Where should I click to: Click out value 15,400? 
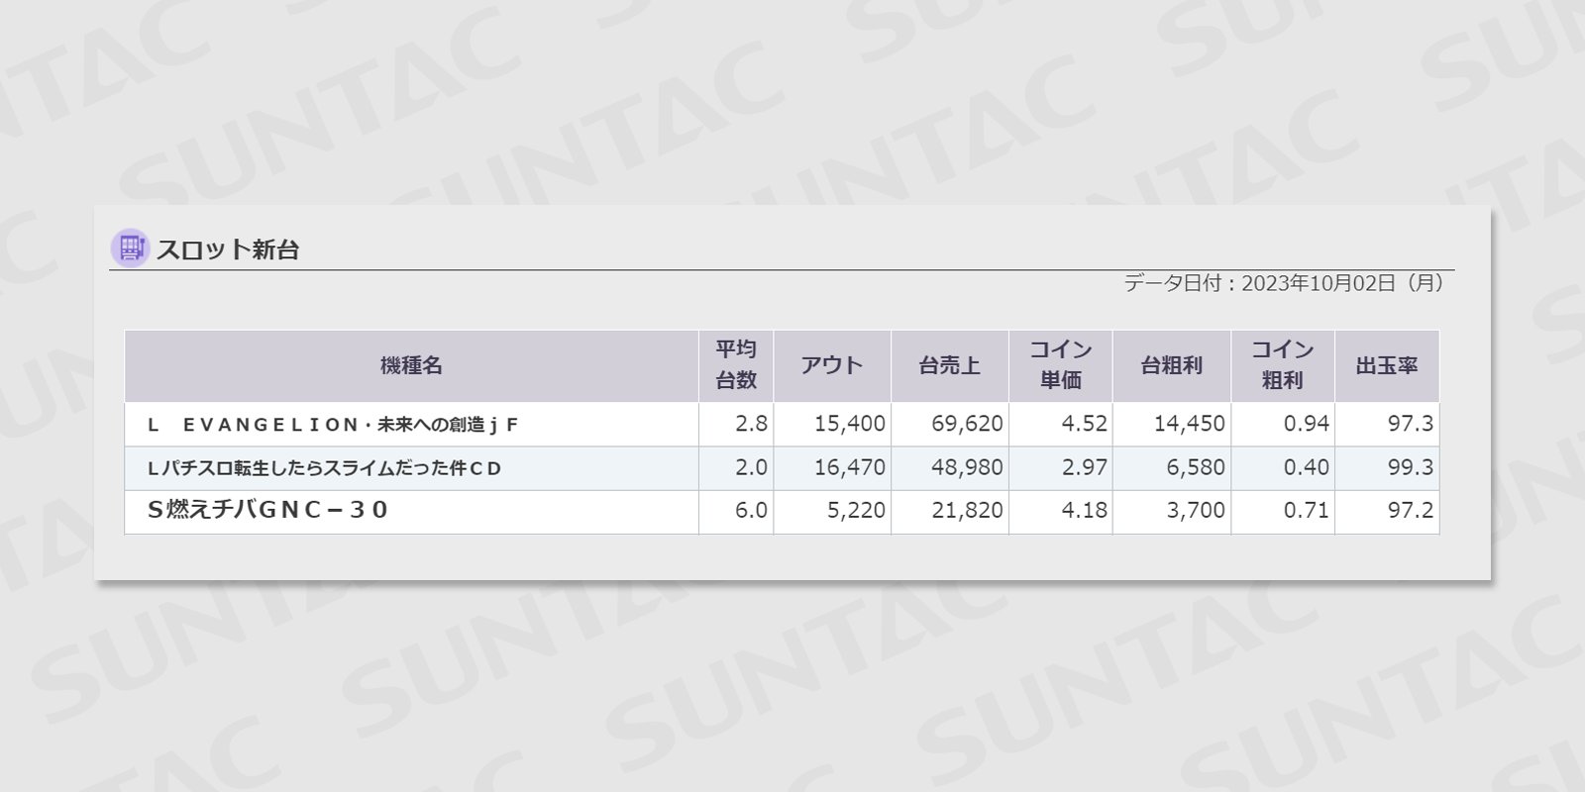tap(850, 424)
